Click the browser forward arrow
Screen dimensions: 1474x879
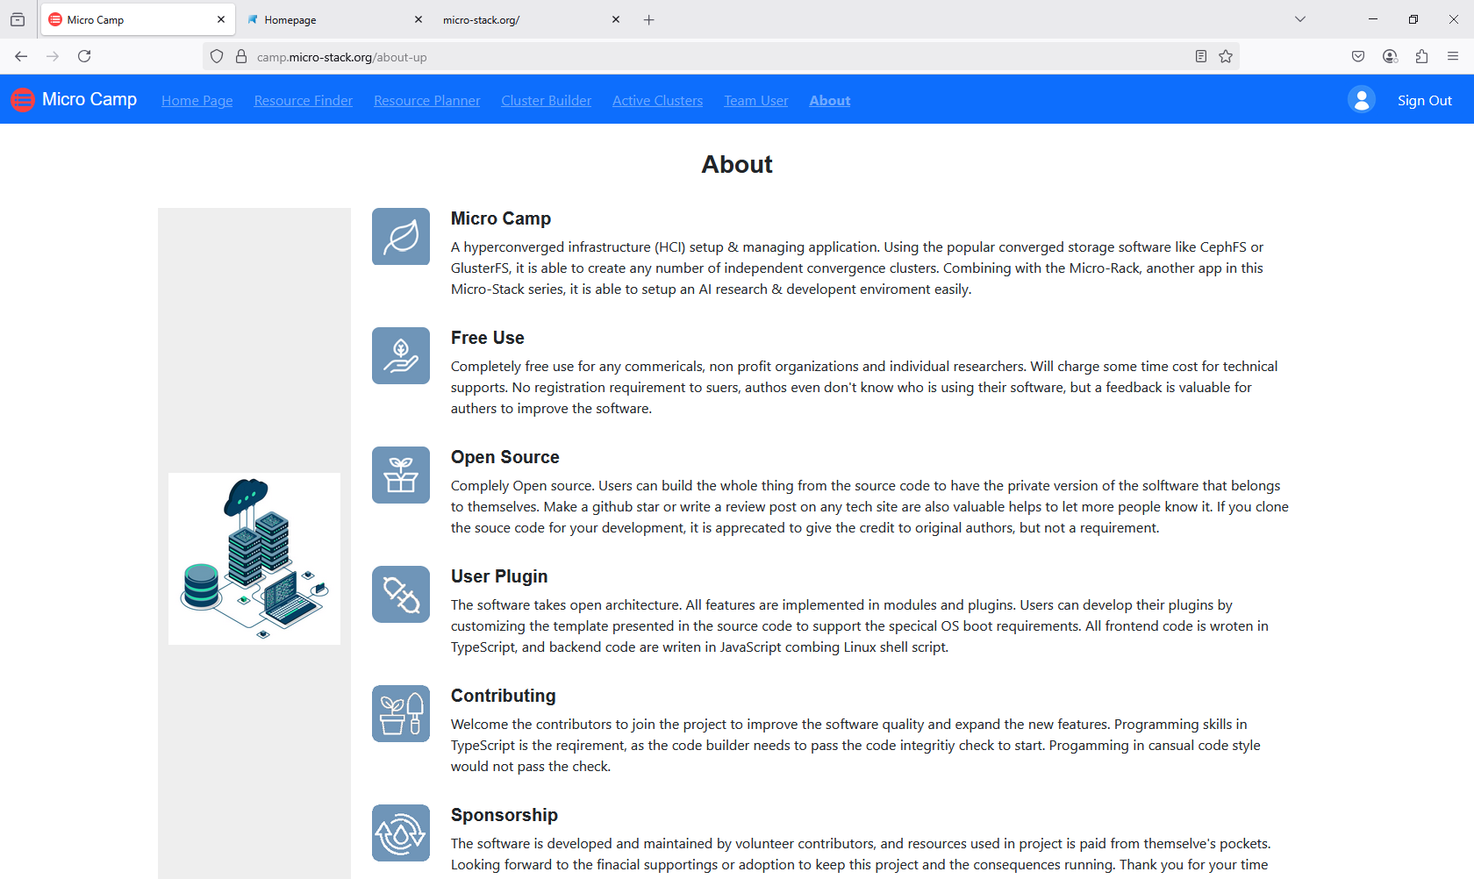click(x=53, y=56)
